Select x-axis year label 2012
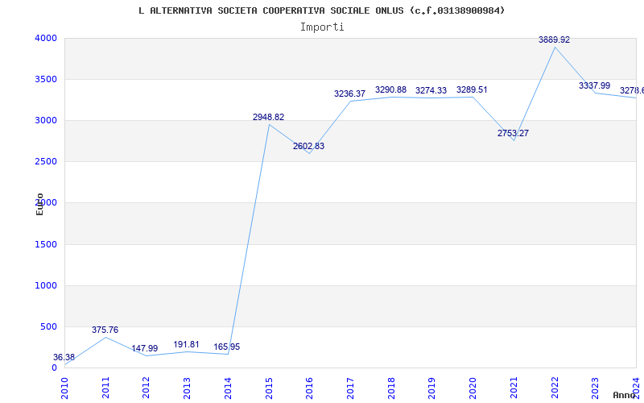 click(x=147, y=388)
